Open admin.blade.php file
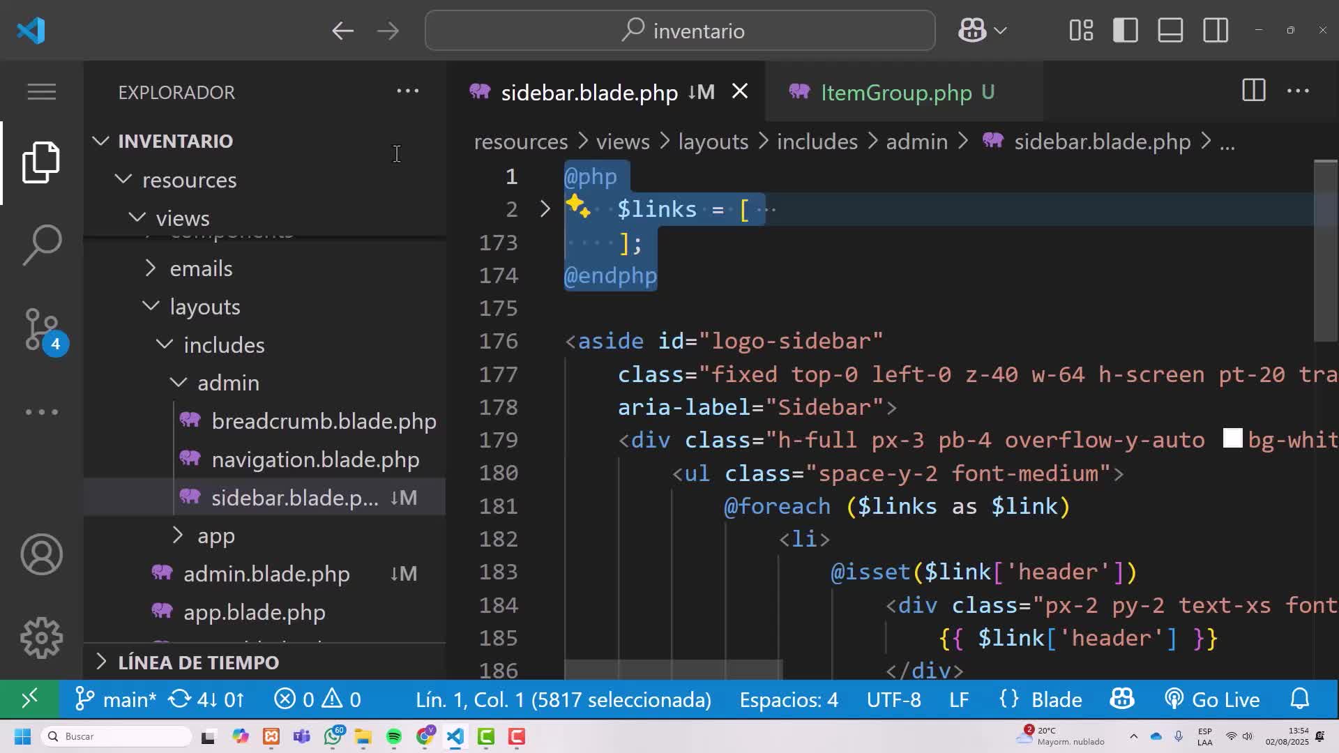The height and width of the screenshot is (753, 1339). click(x=266, y=574)
